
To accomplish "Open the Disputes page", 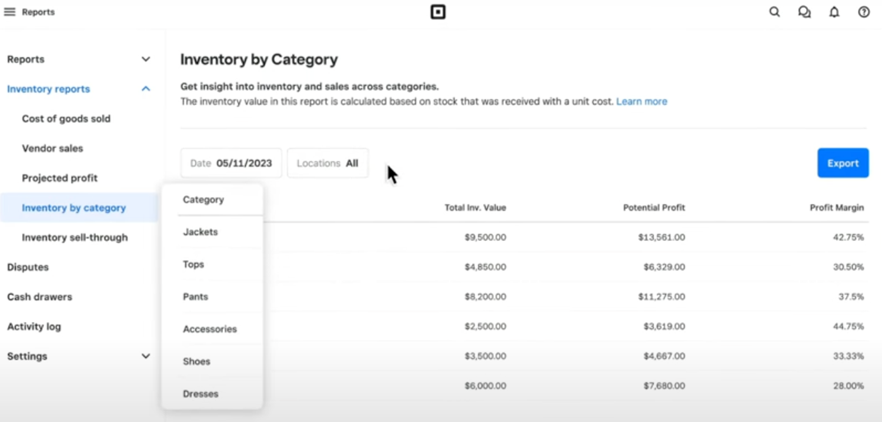I will coord(28,267).
